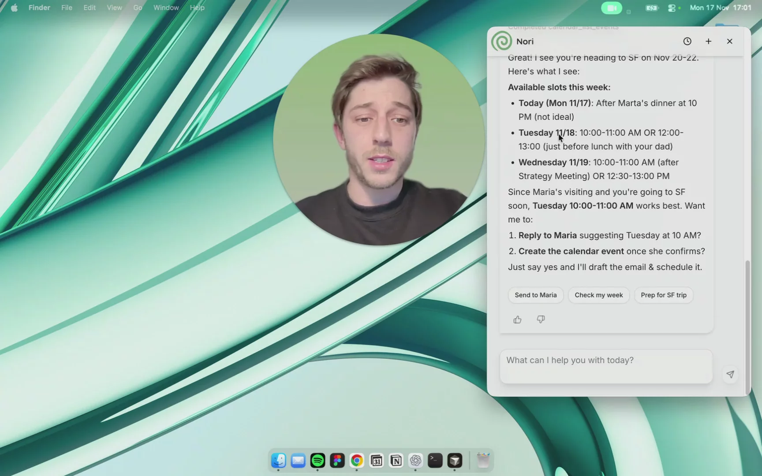762x476 pixels.
Task: Give the response a thumbs down
Action: [x=540, y=319]
